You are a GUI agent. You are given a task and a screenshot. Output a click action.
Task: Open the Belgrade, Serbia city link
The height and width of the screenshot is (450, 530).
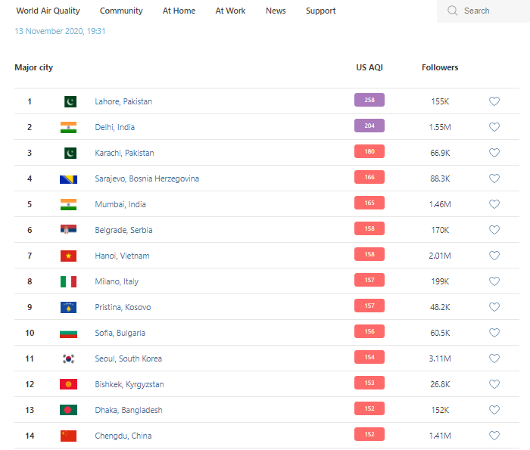coord(123,230)
